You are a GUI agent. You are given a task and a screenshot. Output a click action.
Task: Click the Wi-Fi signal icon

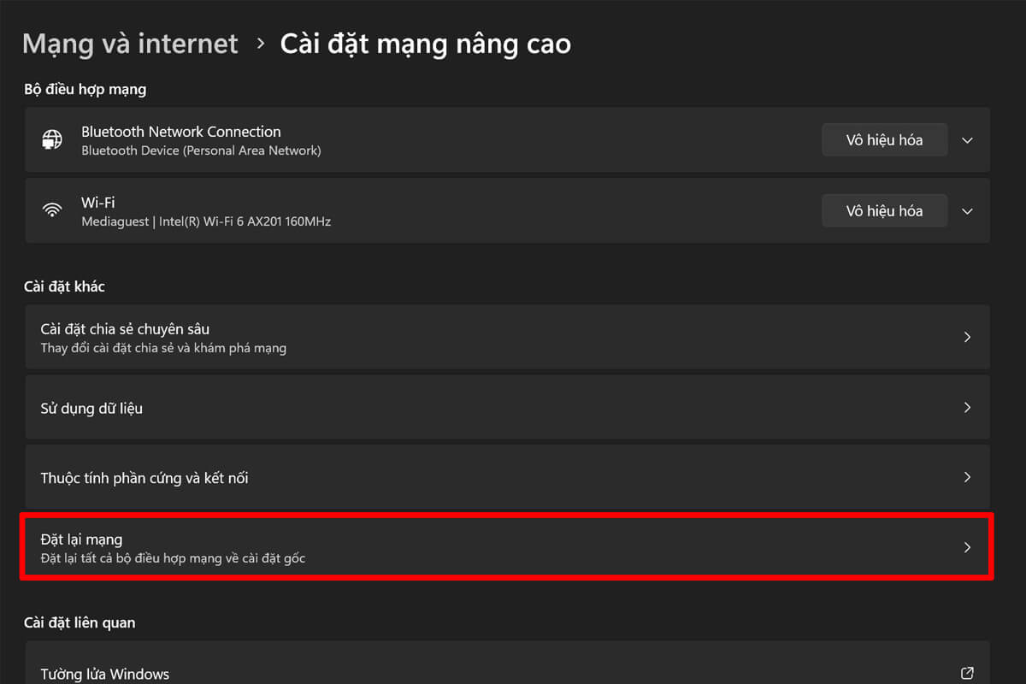pyautogui.click(x=52, y=210)
